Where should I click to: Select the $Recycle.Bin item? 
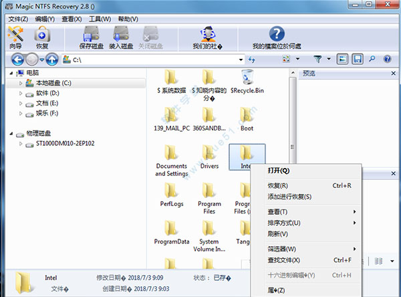pyautogui.click(x=247, y=82)
